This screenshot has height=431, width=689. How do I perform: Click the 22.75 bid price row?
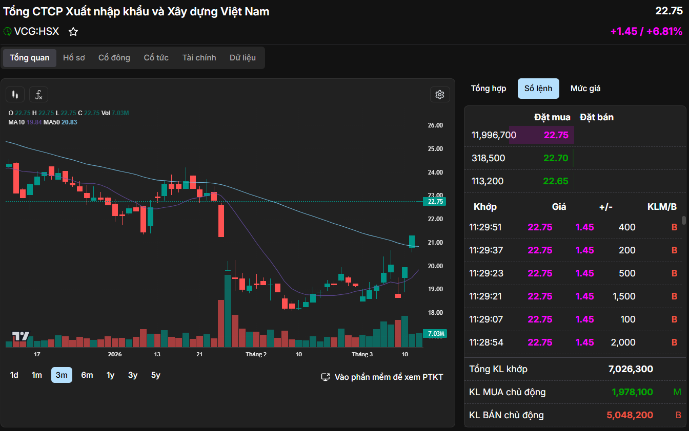pos(556,135)
